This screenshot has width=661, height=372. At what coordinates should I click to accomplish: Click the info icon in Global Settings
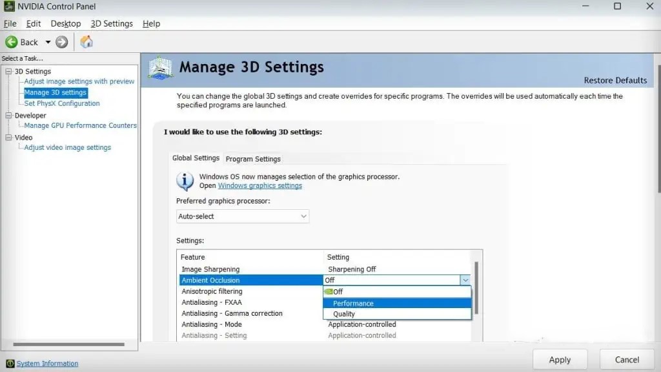pyautogui.click(x=185, y=181)
